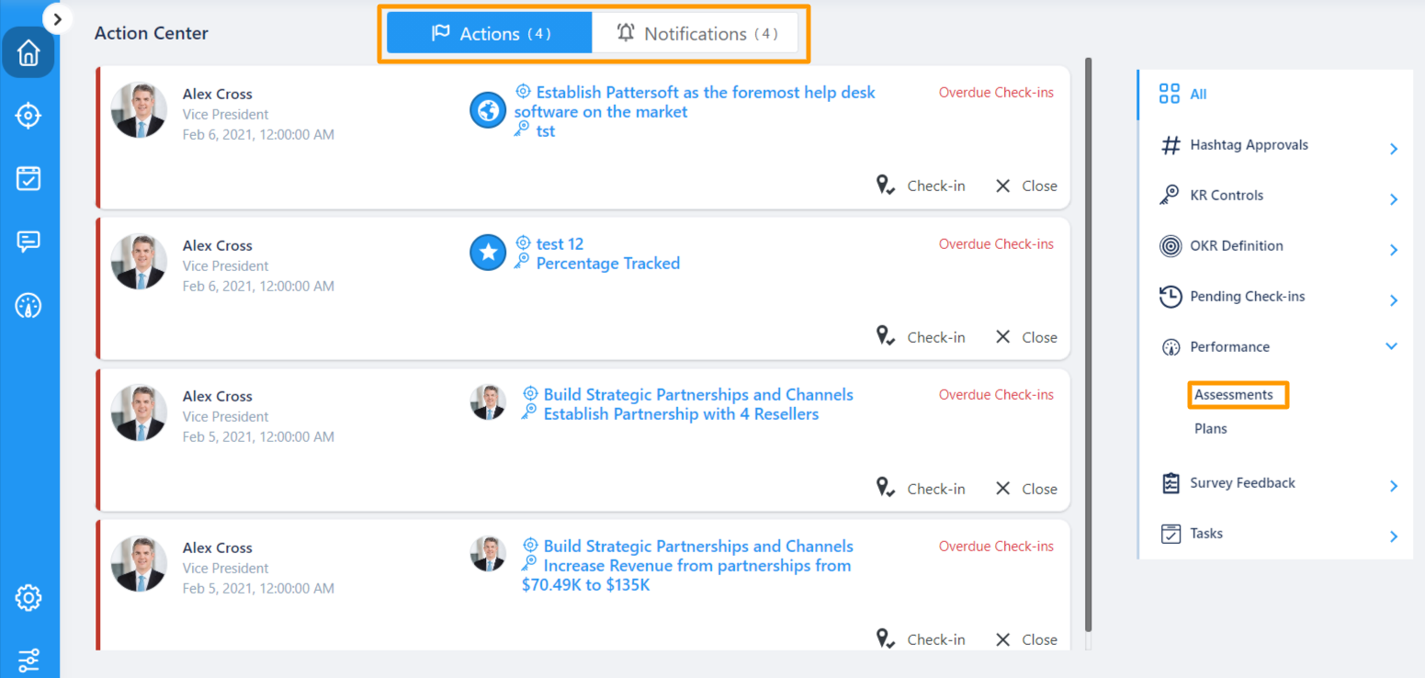Collapse the Performance category
Screen dimensions: 1425x678
(x=1391, y=346)
